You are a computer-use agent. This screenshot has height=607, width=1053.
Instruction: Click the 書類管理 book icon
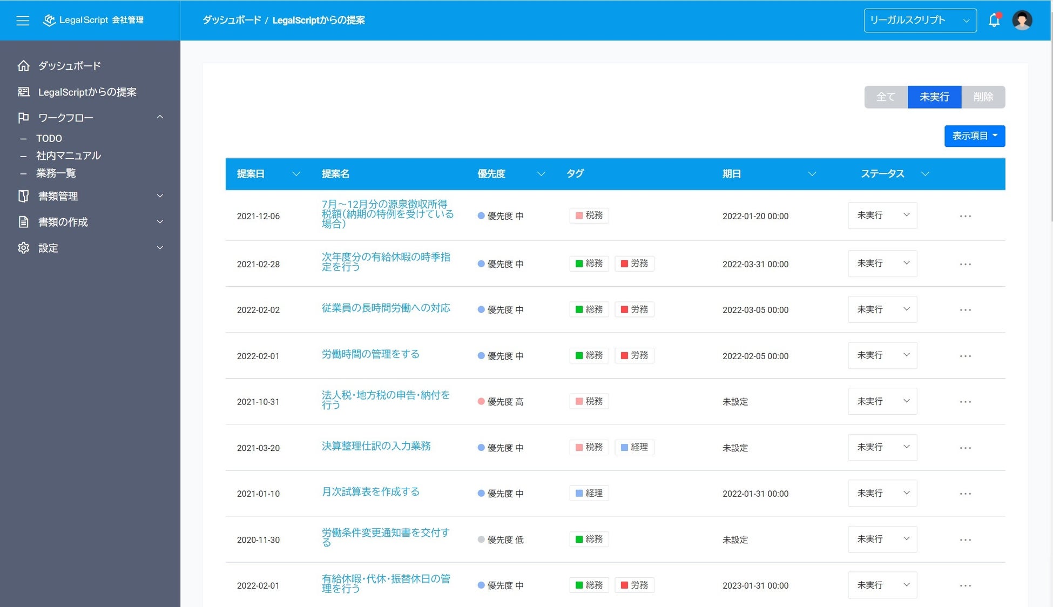(x=23, y=196)
